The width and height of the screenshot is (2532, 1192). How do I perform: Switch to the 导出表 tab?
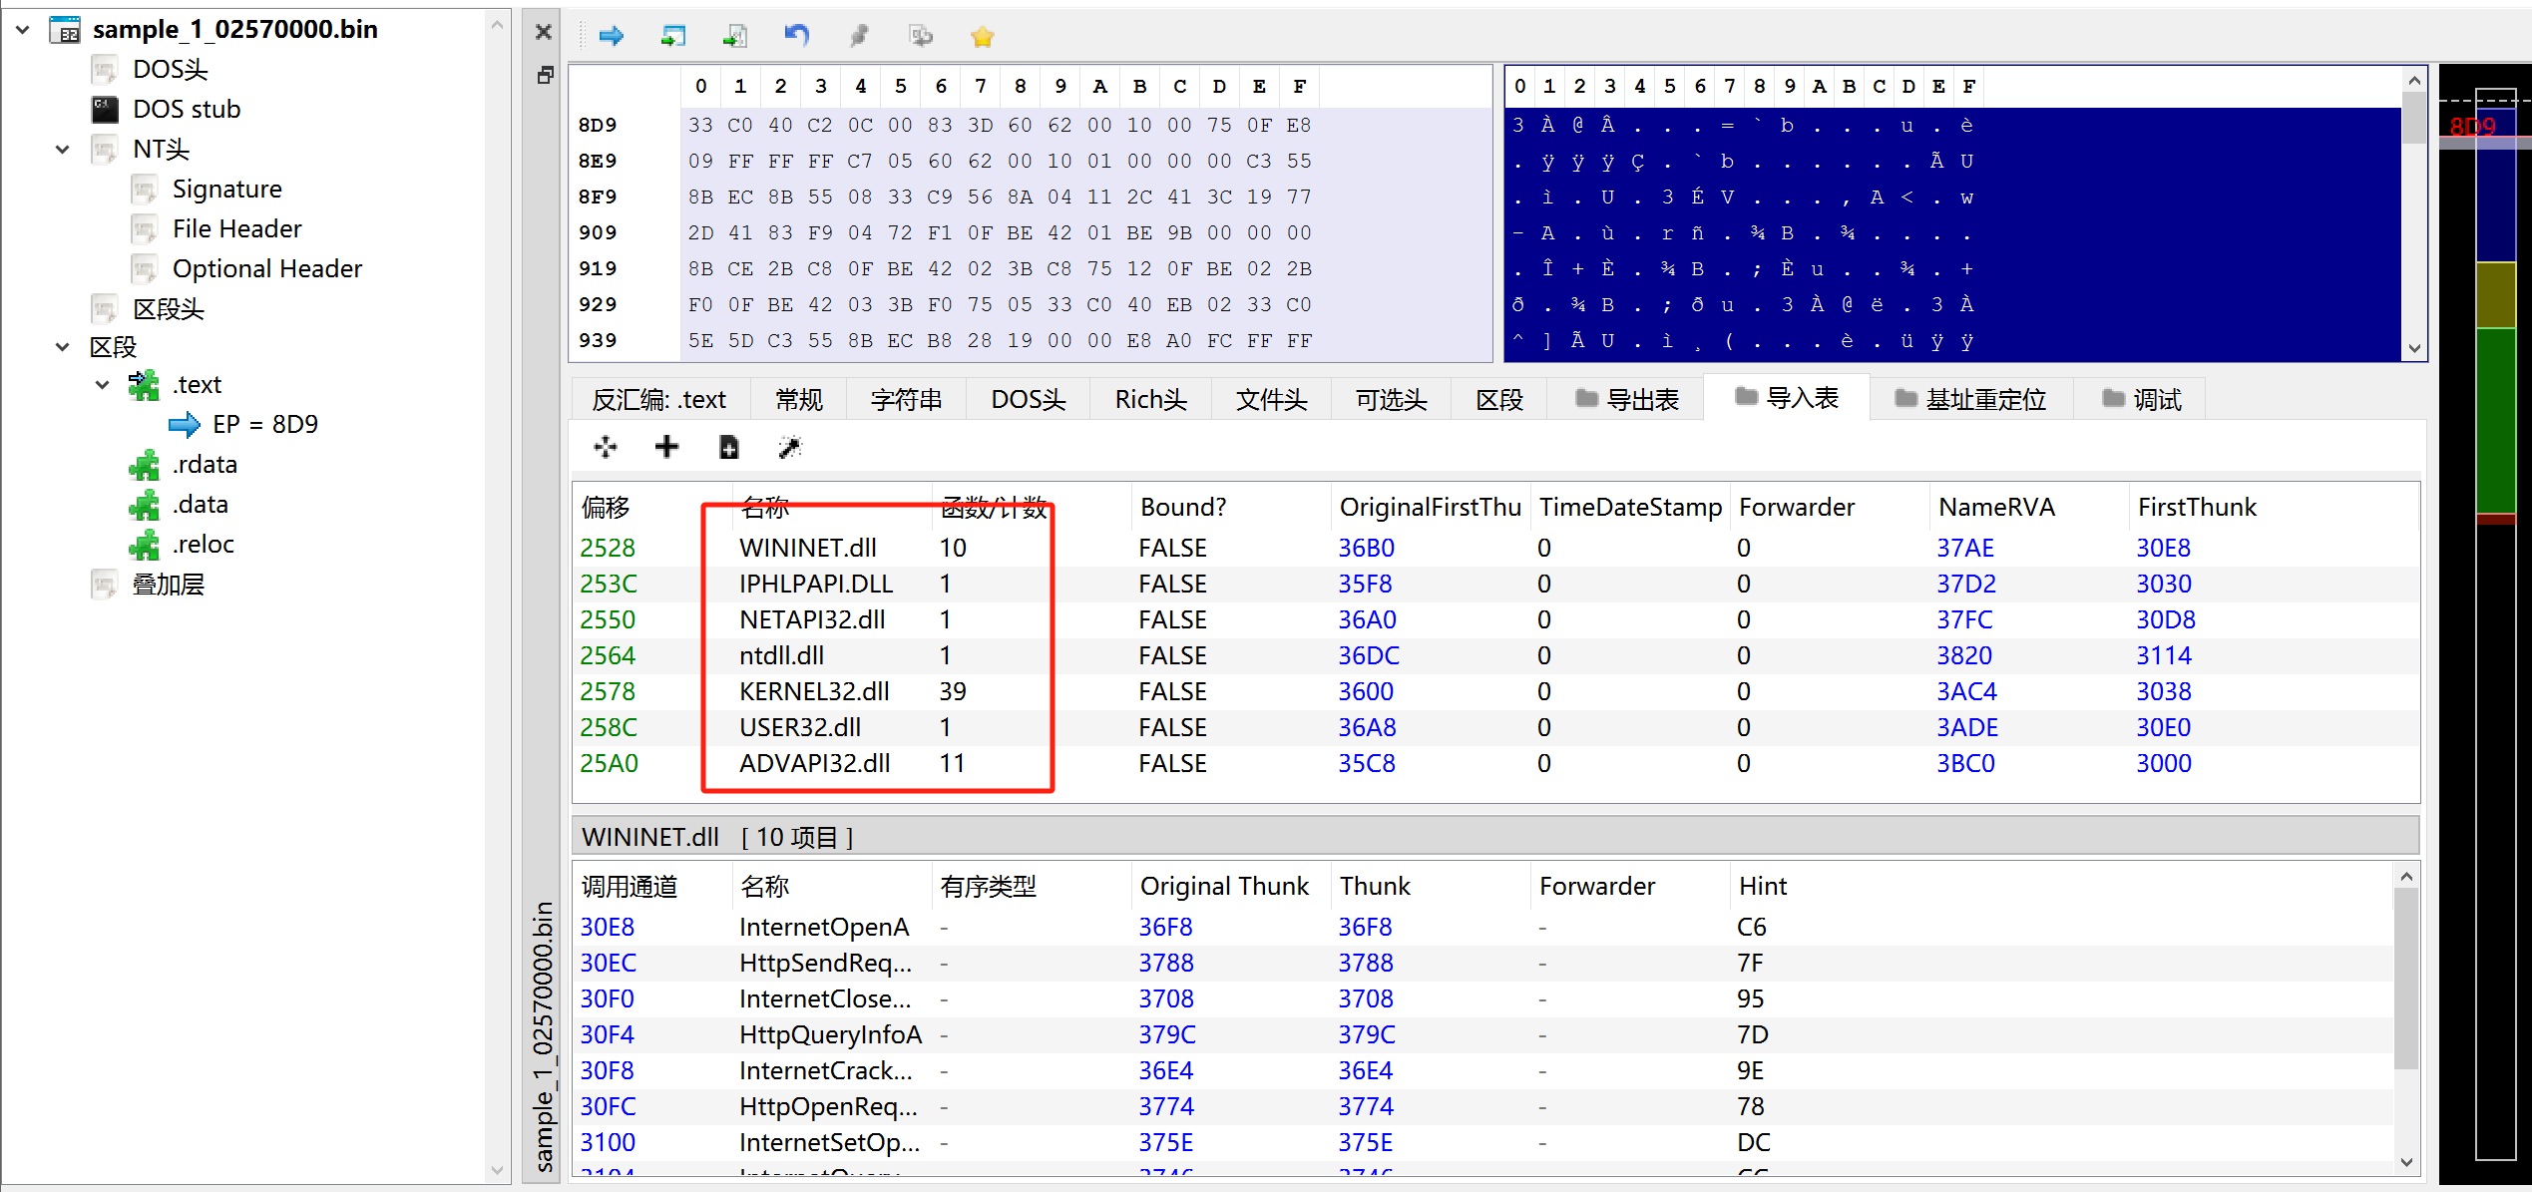1628,400
